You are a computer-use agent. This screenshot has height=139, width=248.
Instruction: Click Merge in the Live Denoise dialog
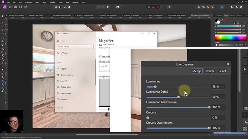click(x=197, y=71)
